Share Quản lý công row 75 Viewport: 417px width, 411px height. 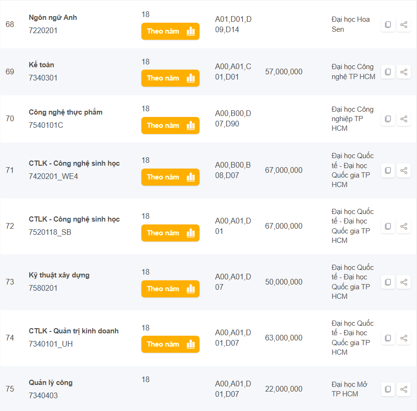pos(404,389)
